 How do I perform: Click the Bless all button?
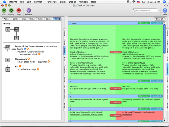160,19
